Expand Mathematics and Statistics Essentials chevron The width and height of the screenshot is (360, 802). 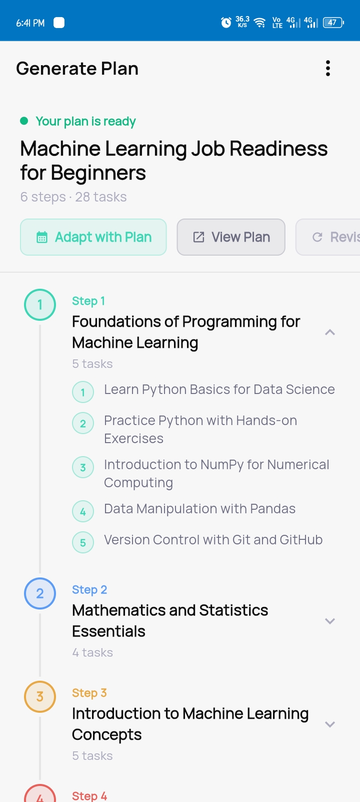[x=330, y=621]
